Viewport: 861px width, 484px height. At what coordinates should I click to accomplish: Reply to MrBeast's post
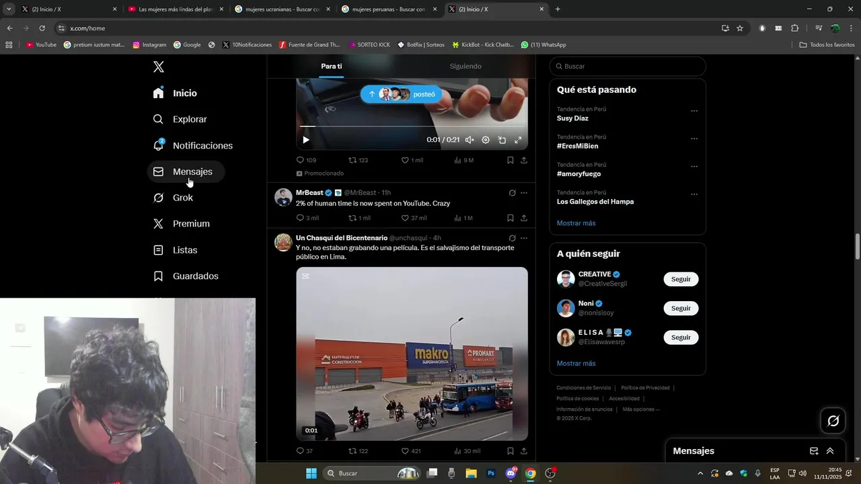307,218
